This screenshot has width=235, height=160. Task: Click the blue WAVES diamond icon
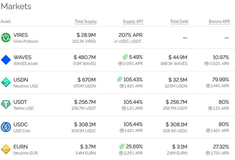click(6, 60)
